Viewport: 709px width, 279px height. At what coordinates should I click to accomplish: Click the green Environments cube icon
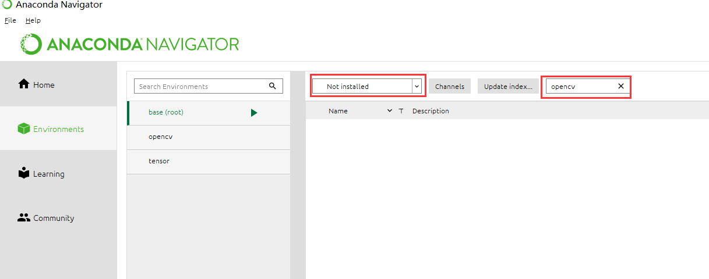click(24, 129)
